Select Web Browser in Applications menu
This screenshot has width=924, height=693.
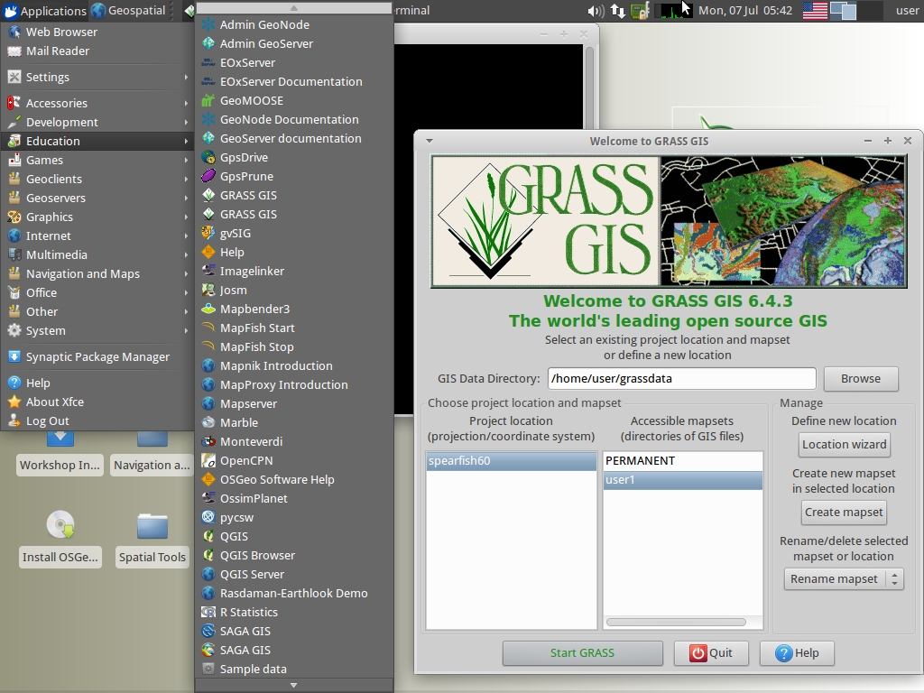coord(97,32)
